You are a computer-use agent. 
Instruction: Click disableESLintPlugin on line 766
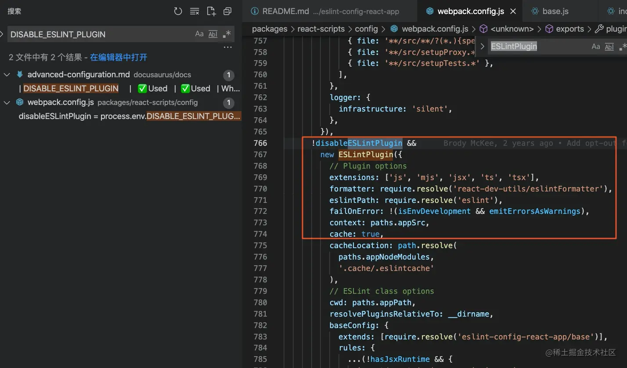[359, 143]
